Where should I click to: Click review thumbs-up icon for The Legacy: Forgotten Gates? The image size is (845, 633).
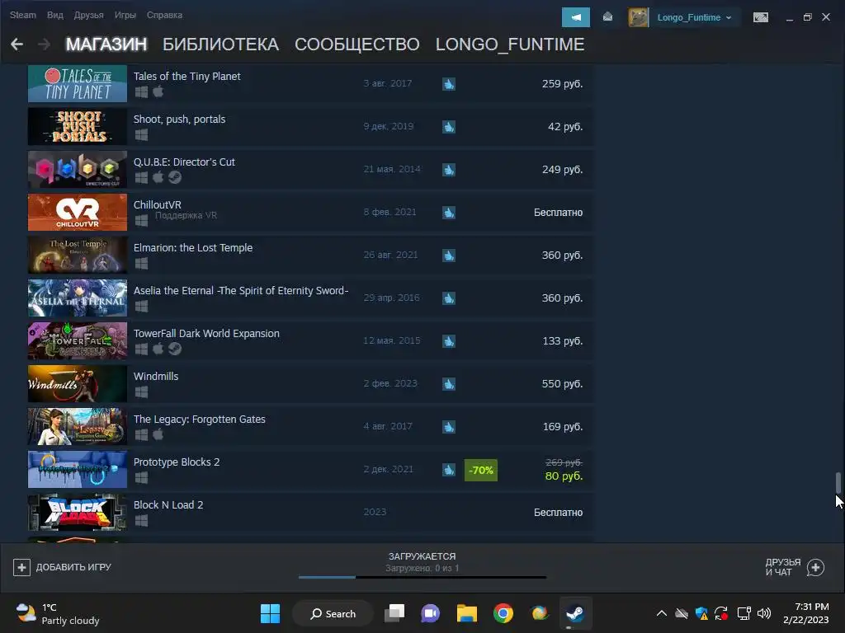(448, 427)
